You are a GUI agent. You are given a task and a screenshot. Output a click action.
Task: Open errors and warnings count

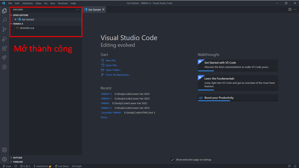[x=25, y=166]
